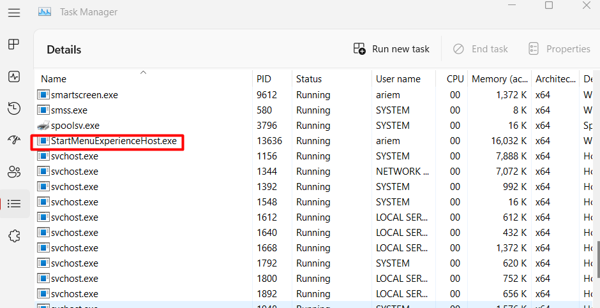Click icon beside smartscreen.exe
This screenshot has width=600, height=308.
click(x=43, y=94)
